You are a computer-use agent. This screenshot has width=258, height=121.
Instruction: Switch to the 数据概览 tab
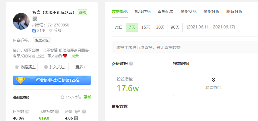click(x=120, y=11)
